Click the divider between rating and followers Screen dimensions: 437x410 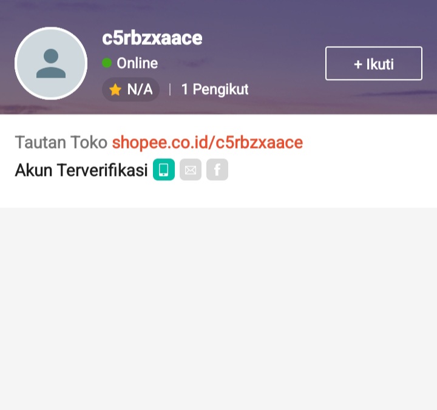coord(170,90)
